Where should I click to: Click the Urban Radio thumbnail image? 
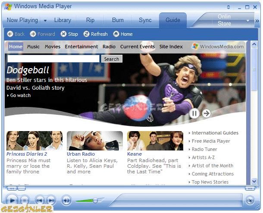95,141
